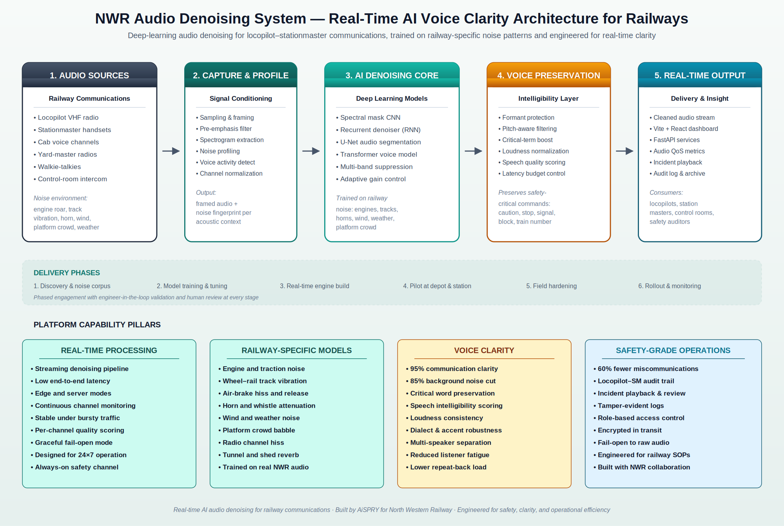The width and height of the screenshot is (784, 526).
Task: Select 'Critical-term boost' bullet
Action: click(x=525, y=140)
